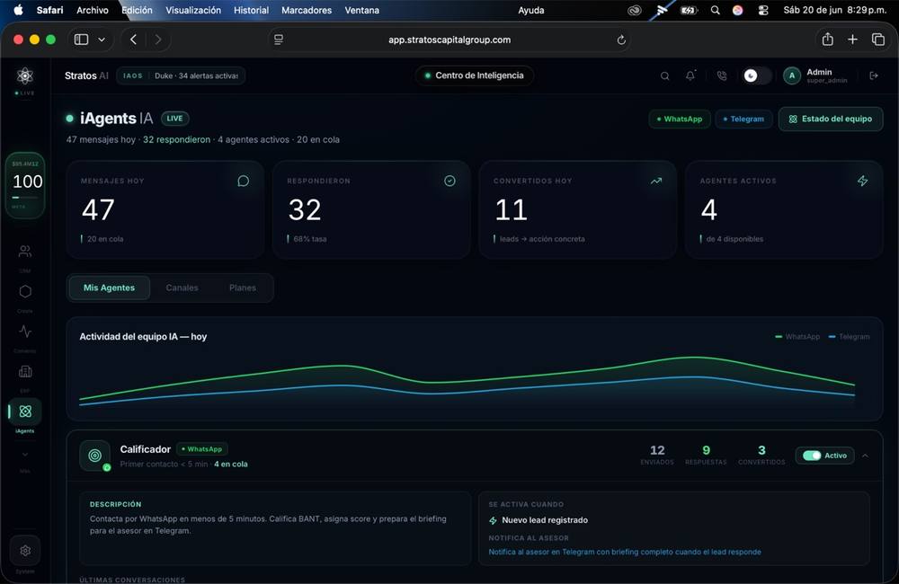The height and width of the screenshot is (584, 899).
Task: Toggle the dark mode theme switch
Action: [756, 75]
